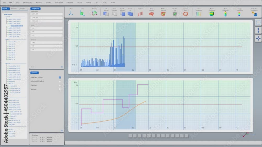This screenshot has height=147, width=262.
Task: Open Destruction Simulations
Action: (254, 14)
